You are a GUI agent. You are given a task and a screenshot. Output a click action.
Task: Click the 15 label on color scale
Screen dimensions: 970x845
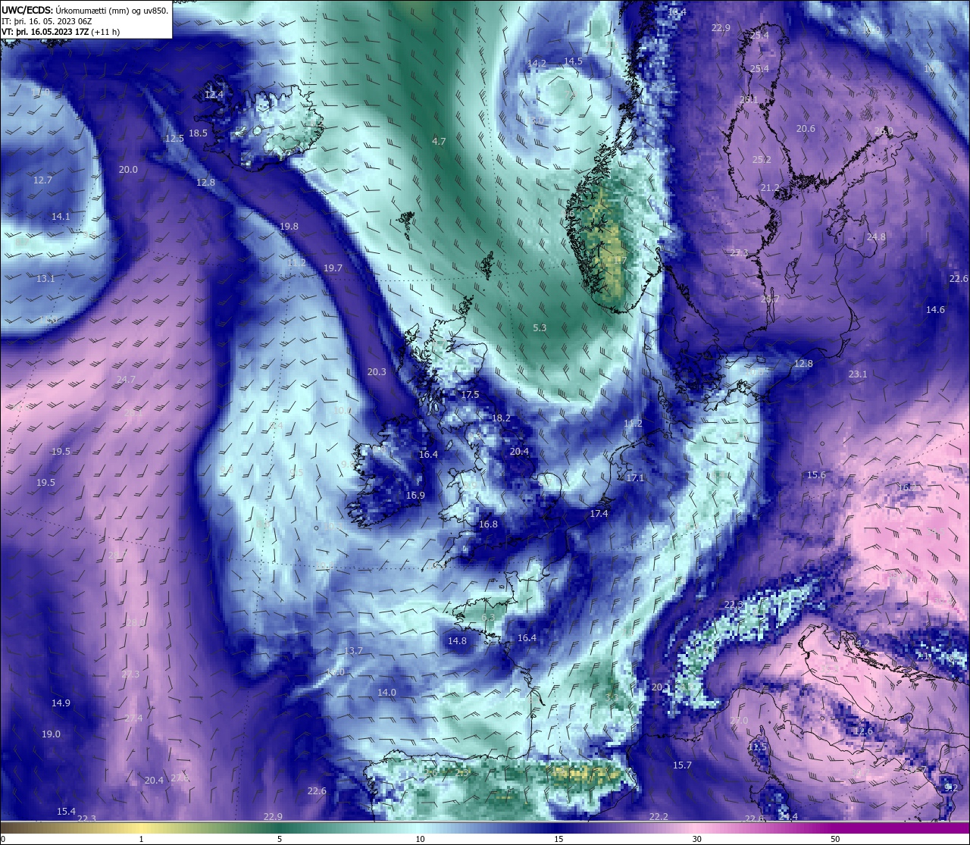558,839
